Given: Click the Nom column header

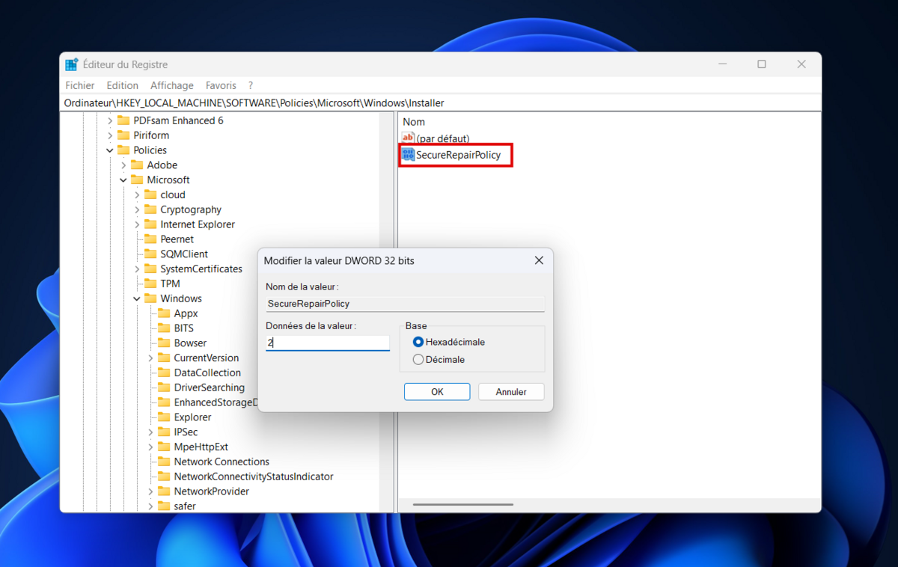Looking at the screenshot, I should point(414,122).
